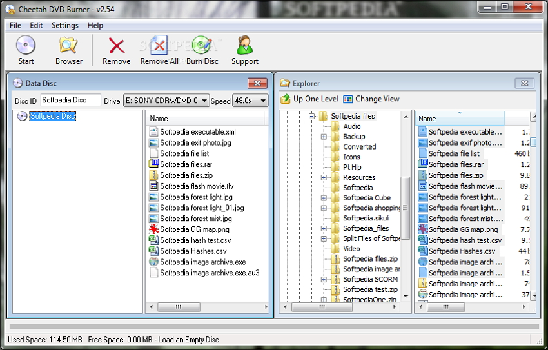Click the Softpedia files.zip archive icon in Explorer tree

click(x=335, y=259)
